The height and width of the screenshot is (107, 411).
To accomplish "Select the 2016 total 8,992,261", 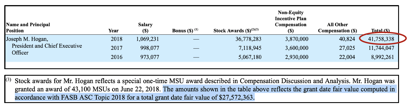I will click(382, 57).
